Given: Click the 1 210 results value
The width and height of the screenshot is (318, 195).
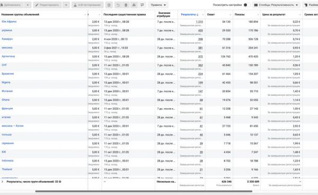Looking at the screenshot, I should pos(199,22).
